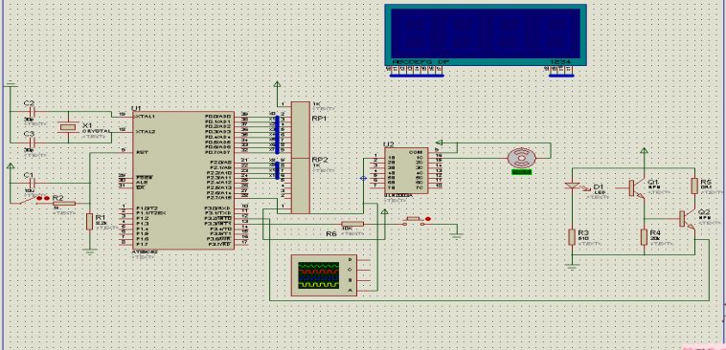Click the X1 crystal component

68,127
